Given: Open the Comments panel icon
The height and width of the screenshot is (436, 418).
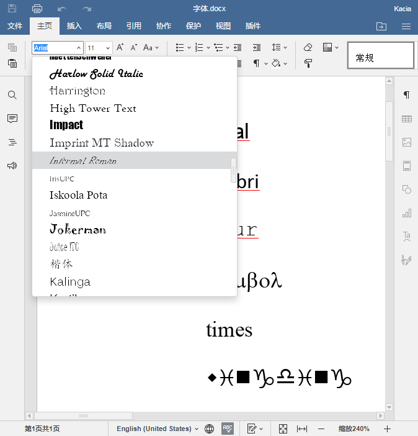Looking at the screenshot, I should click(x=12, y=119).
